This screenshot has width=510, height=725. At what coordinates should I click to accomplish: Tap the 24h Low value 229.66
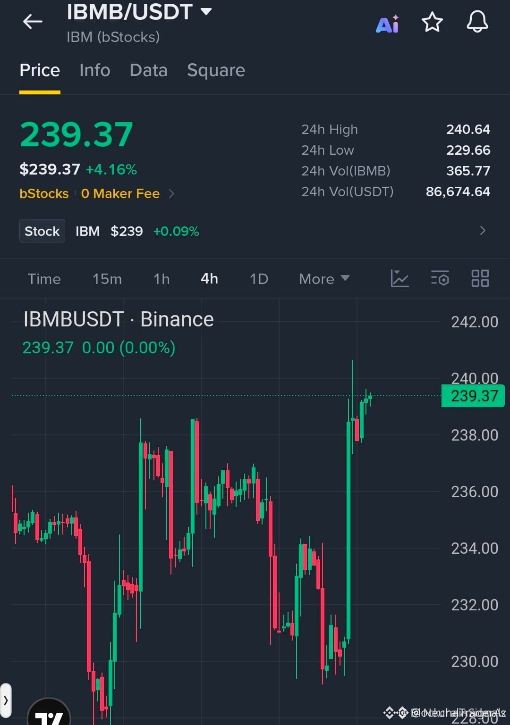468,150
